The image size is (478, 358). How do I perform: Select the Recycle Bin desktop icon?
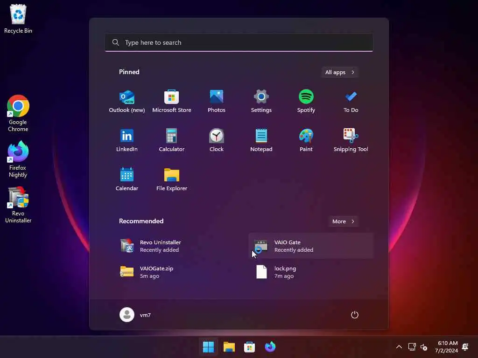tap(18, 19)
